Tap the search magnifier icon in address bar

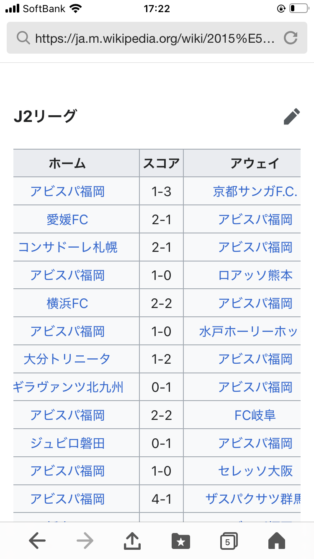(x=23, y=39)
